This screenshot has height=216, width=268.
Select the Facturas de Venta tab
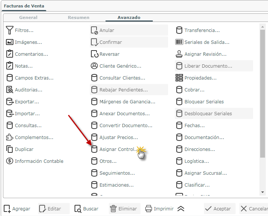pyautogui.click(x=24, y=6)
